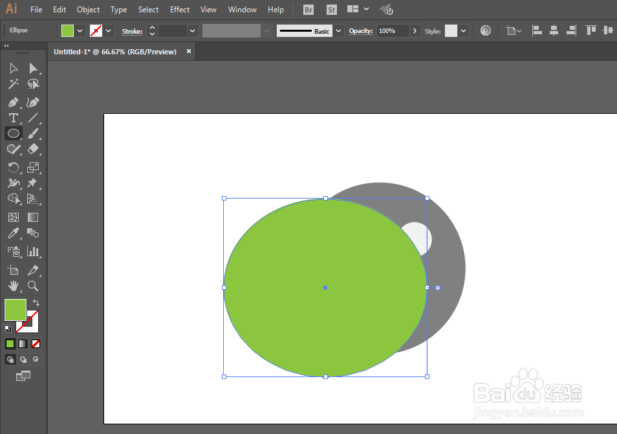
Task: Swap fill and stroke colors
Action: tap(36, 303)
